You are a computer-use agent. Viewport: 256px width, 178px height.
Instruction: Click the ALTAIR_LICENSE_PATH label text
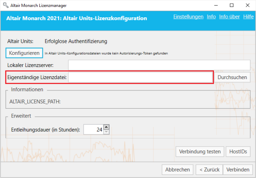[x=35, y=102]
